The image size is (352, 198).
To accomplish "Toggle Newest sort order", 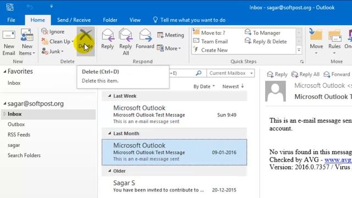I will (x=233, y=86).
